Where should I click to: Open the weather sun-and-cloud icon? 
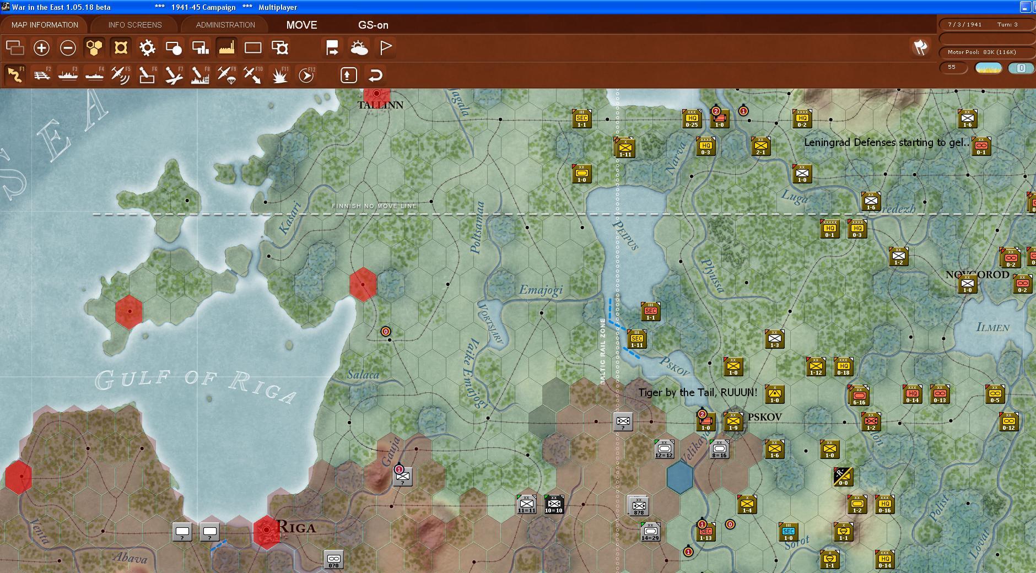pos(359,48)
